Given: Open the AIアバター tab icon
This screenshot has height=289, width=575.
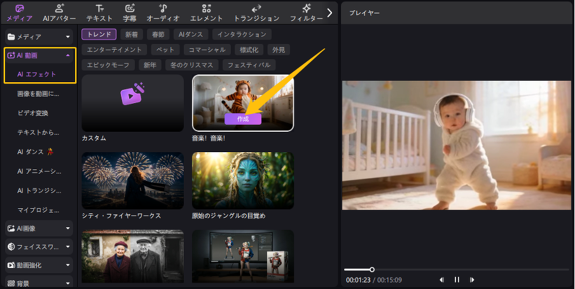Looking at the screenshot, I should [59, 8].
